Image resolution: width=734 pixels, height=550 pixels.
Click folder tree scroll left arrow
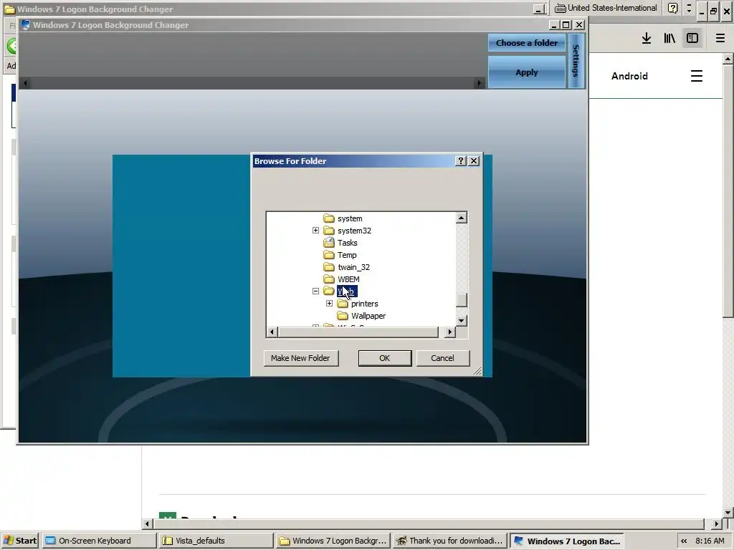[272, 332]
